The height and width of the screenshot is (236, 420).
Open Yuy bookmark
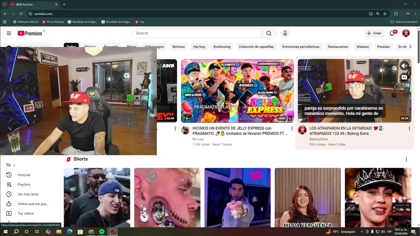(140, 22)
